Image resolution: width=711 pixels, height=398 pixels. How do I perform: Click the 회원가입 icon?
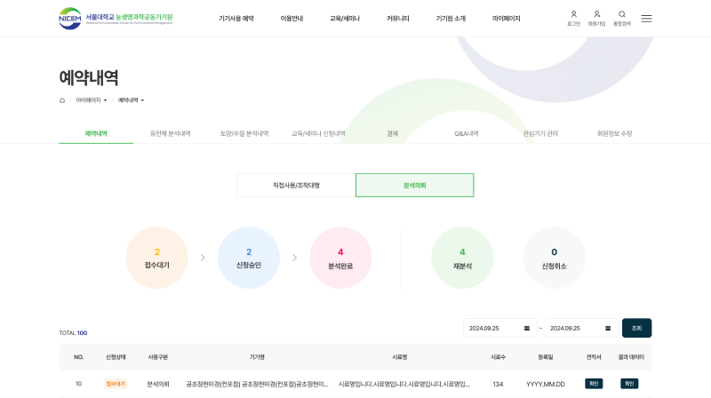pos(596,15)
